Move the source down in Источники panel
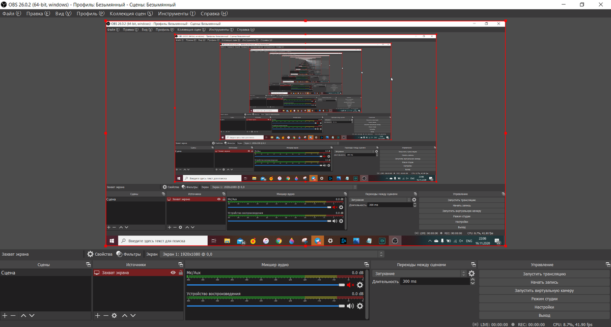The width and height of the screenshot is (611, 327). pyautogui.click(x=132, y=316)
